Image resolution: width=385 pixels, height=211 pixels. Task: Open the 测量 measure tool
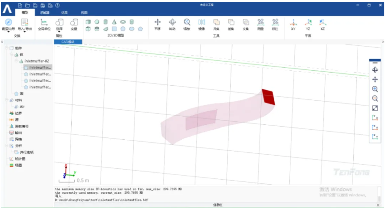[260, 25]
